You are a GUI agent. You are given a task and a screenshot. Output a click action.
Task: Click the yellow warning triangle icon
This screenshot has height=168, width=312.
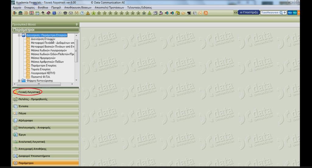(88, 13)
